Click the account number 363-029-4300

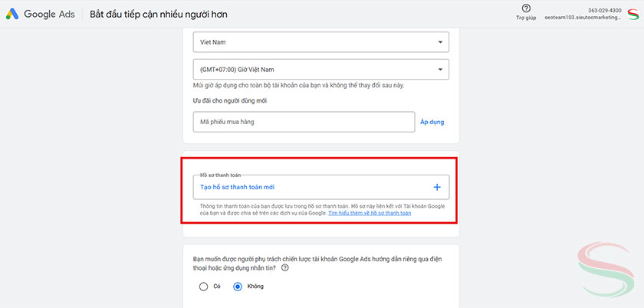click(x=604, y=10)
